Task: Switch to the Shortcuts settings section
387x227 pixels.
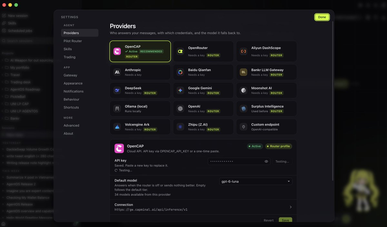Action: click(80, 107)
